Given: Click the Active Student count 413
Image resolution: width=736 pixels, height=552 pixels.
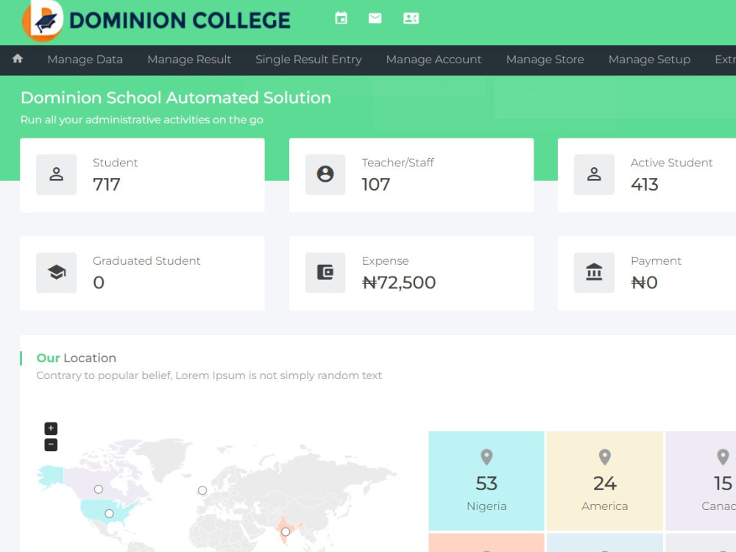Looking at the screenshot, I should pos(645,185).
